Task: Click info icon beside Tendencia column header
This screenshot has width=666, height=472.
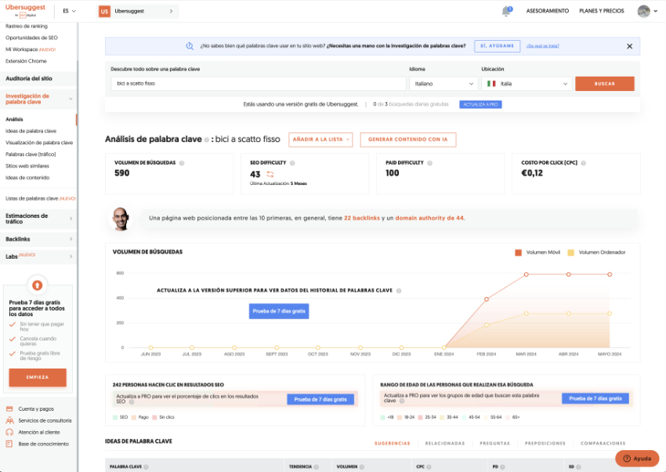Action: (317, 467)
